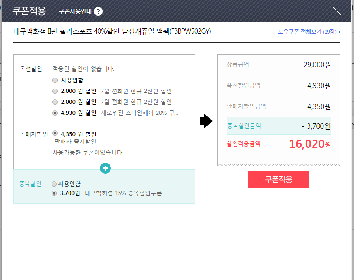Close the 쿠폰적용 dialog with the X
Screen dimensions: 354x280
point(337,11)
